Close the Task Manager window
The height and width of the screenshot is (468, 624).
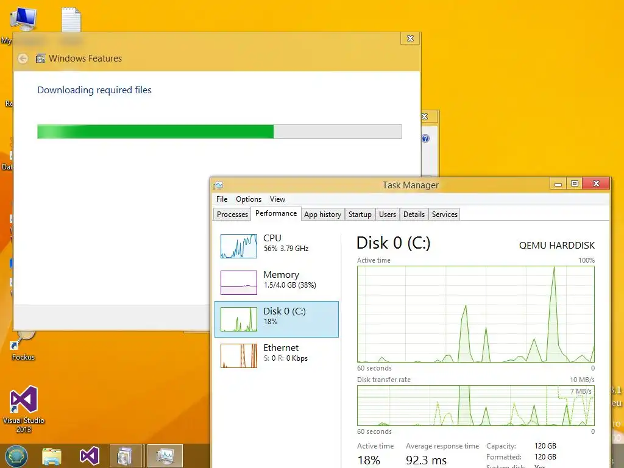(x=596, y=183)
